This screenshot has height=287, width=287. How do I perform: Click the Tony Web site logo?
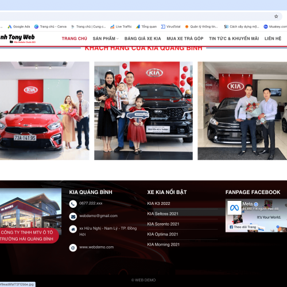[x=18, y=38]
